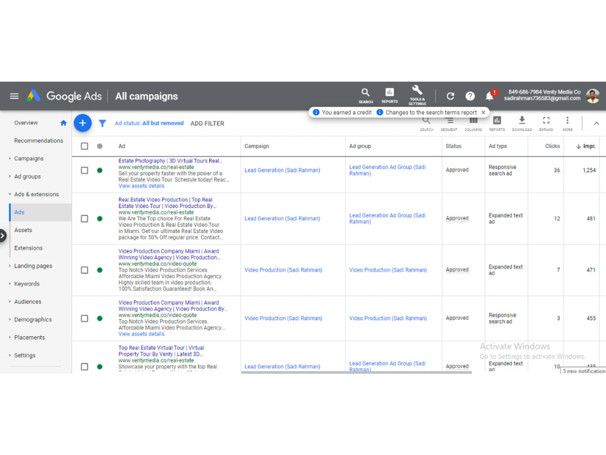Sort by Ad type column header
Image resolution: width=606 pixels, height=455 pixels.
498,146
